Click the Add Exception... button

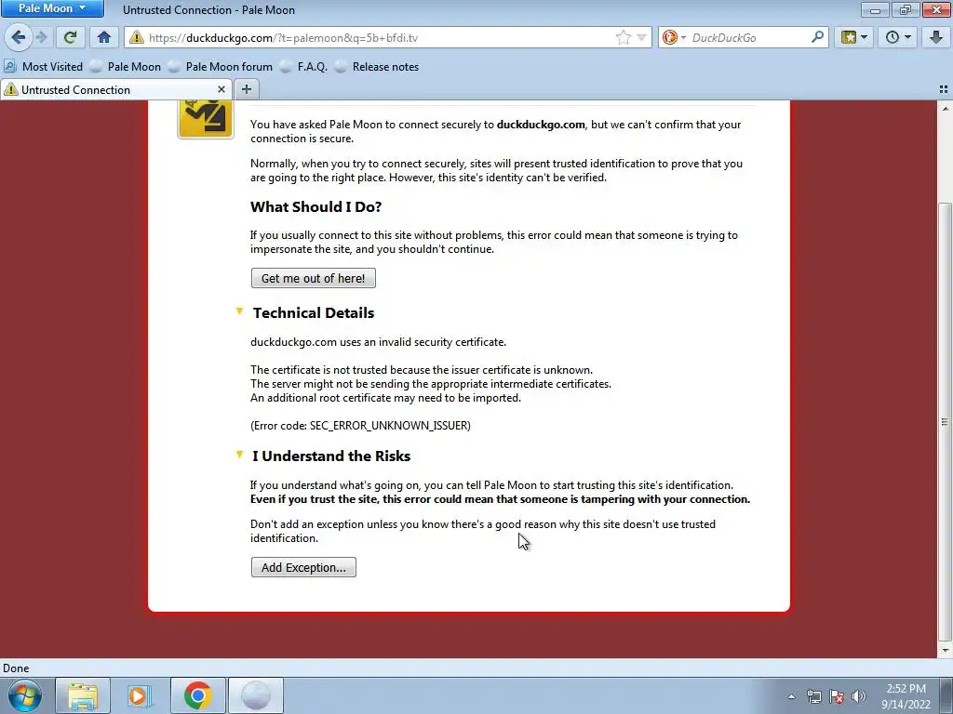click(303, 567)
